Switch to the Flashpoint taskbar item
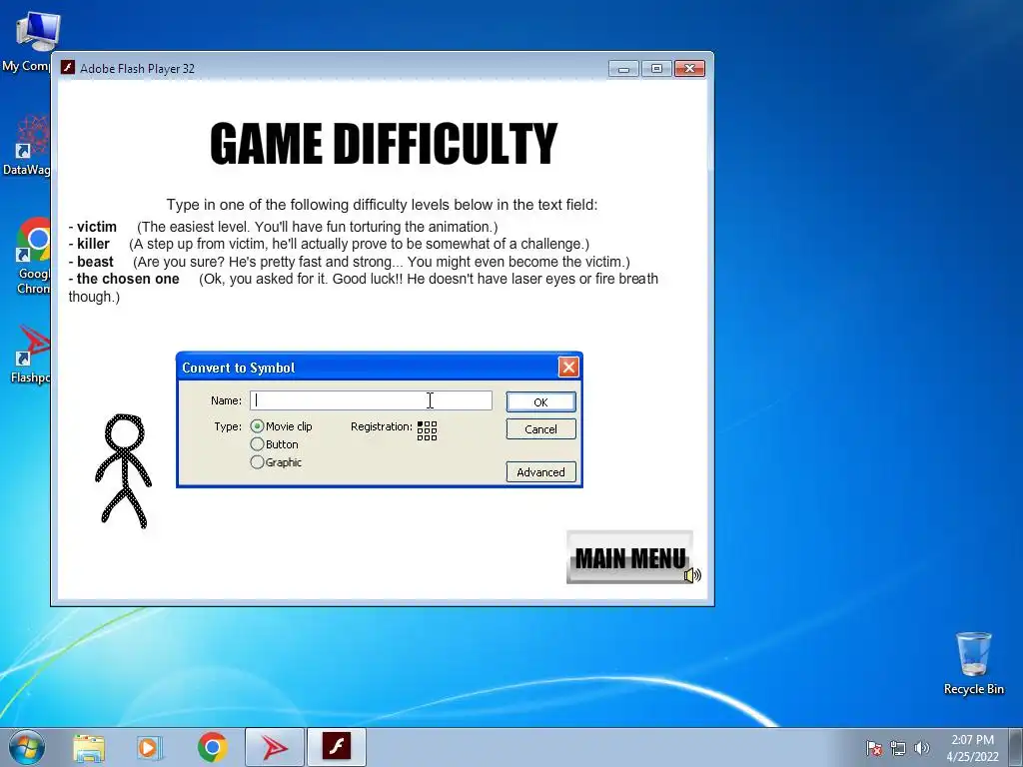The width and height of the screenshot is (1023, 767). (275, 747)
